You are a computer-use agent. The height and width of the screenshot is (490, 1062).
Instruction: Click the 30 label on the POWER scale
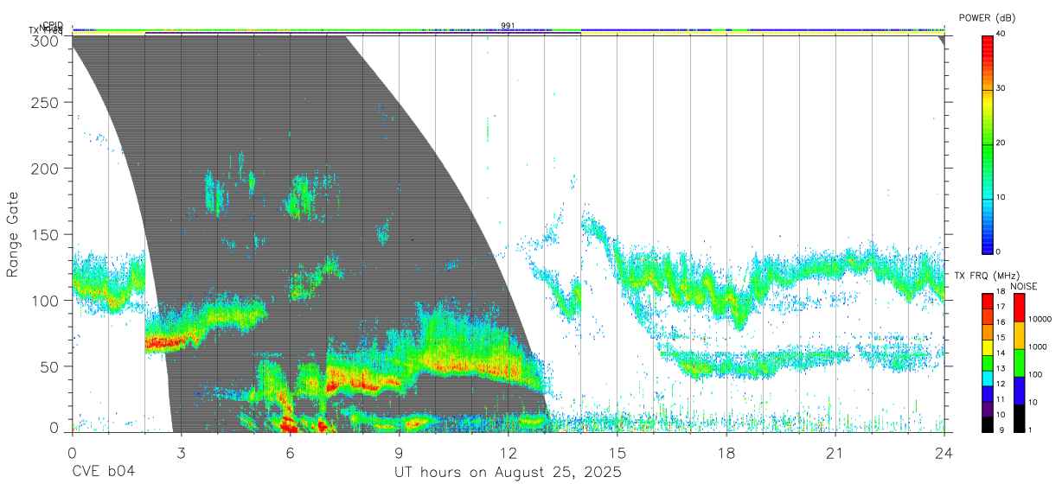[x=1001, y=89]
